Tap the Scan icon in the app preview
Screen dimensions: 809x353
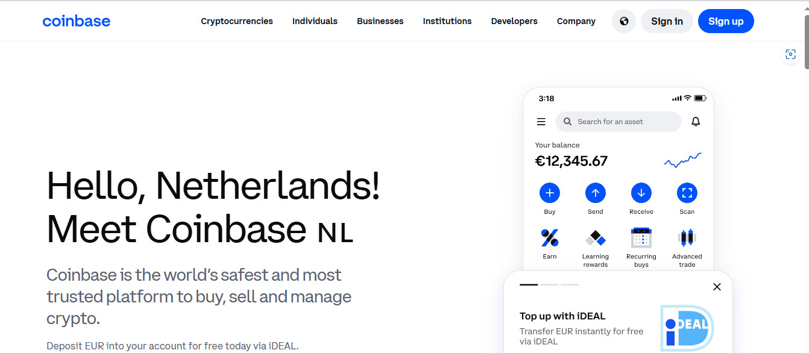(x=687, y=193)
